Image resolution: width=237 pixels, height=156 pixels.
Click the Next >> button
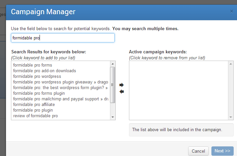[222, 151]
